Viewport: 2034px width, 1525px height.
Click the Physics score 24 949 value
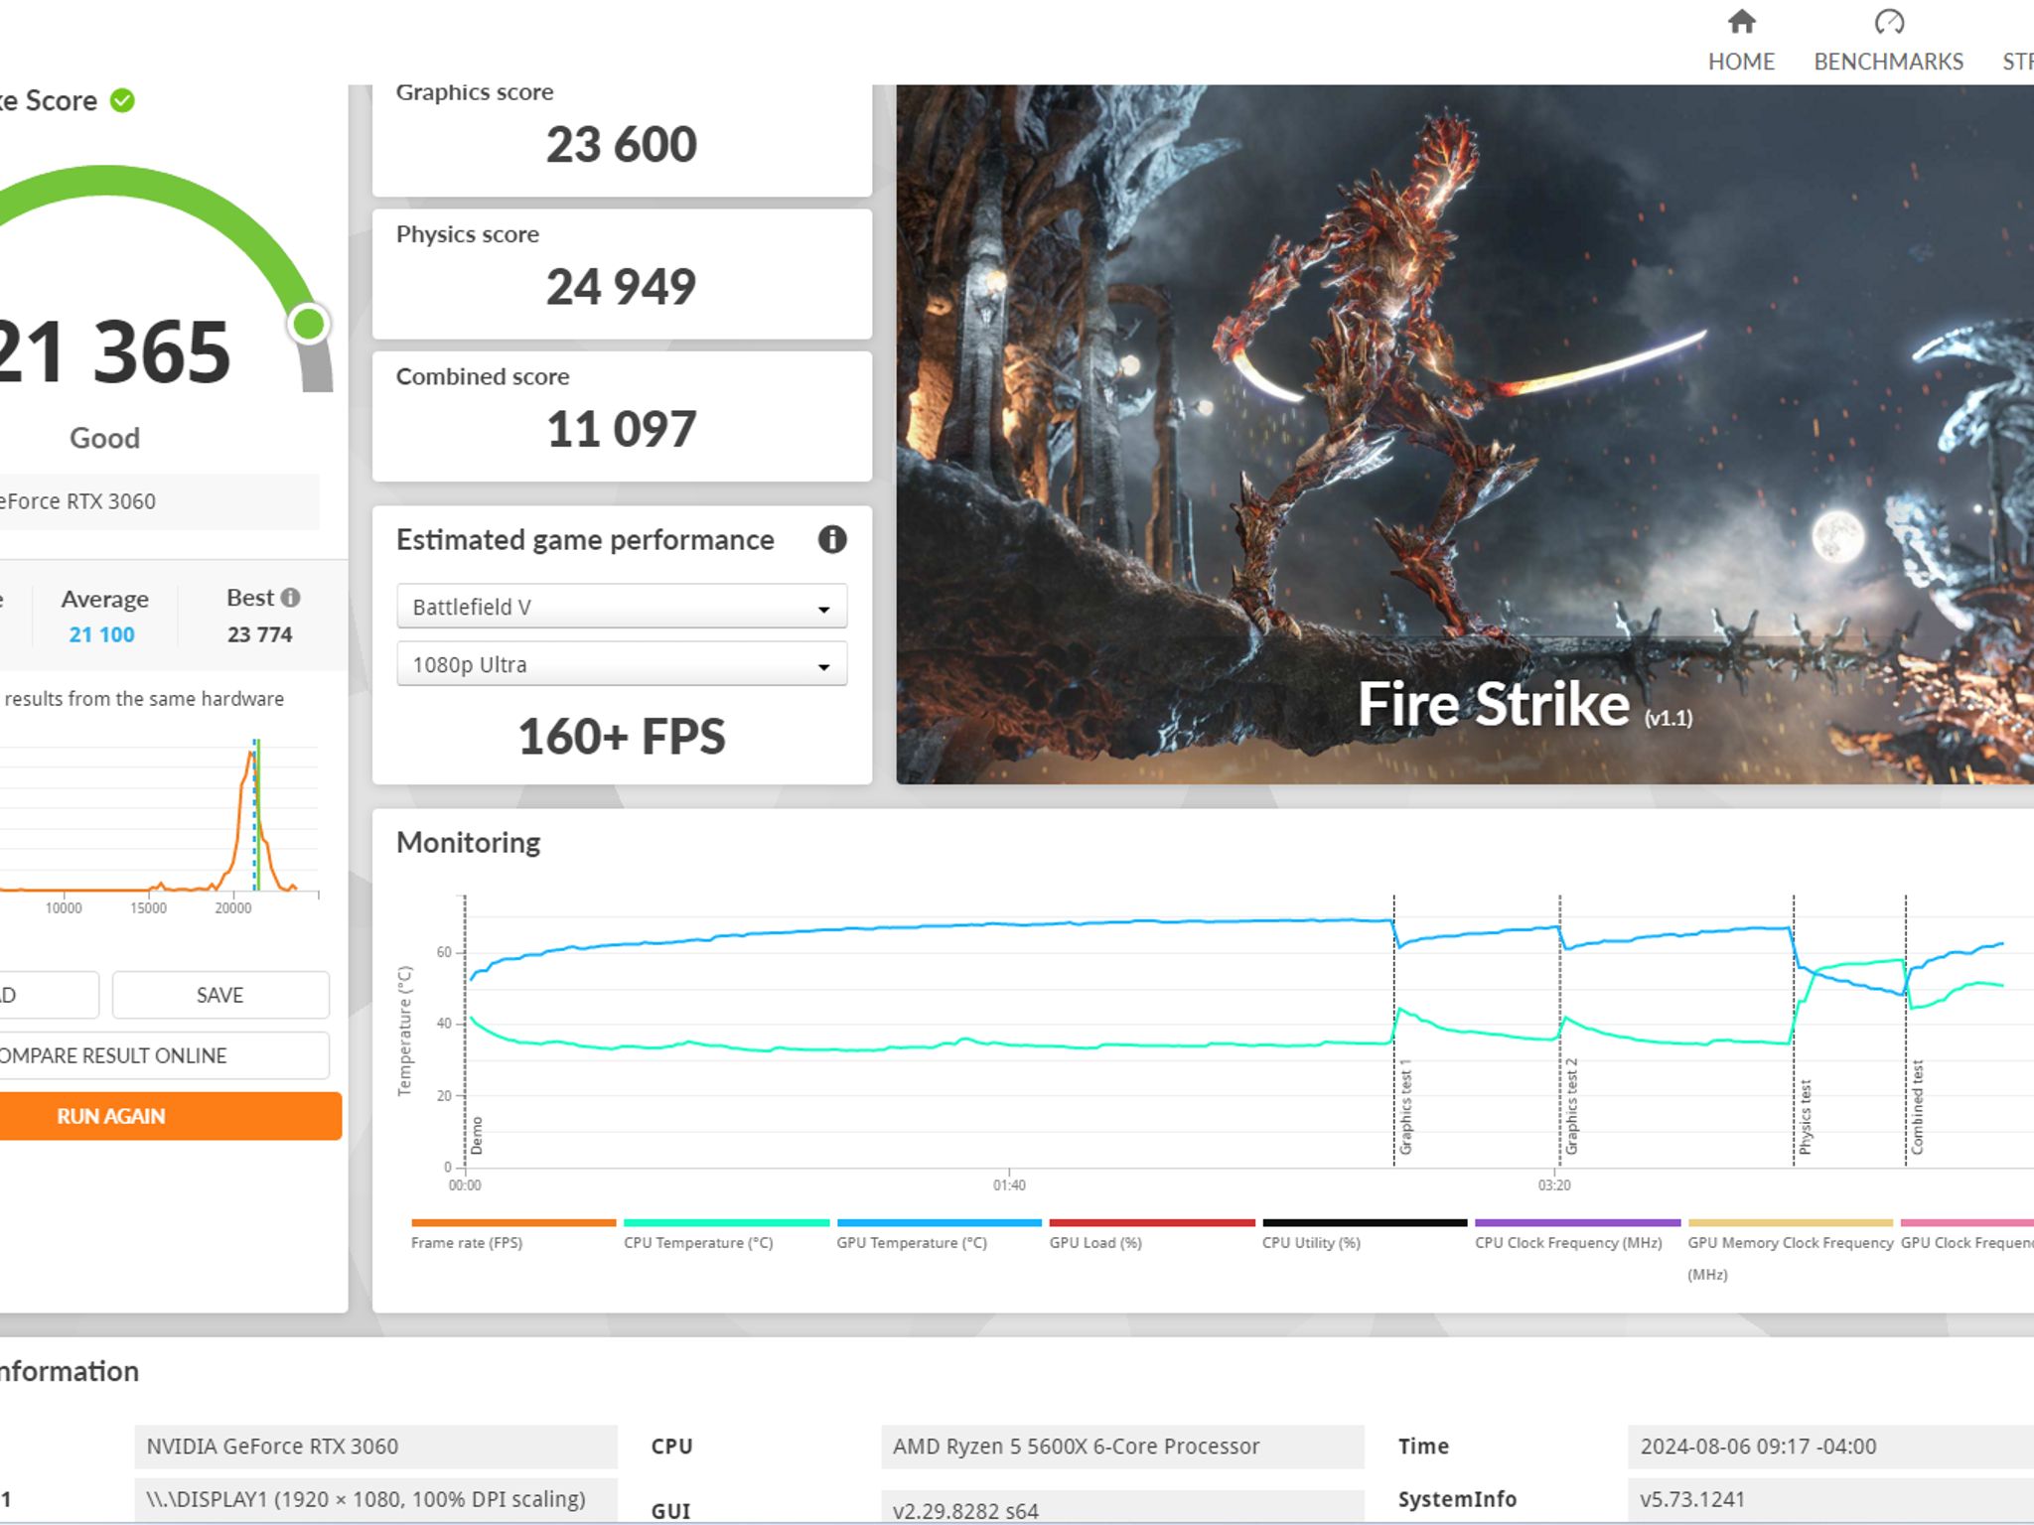[622, 287]
